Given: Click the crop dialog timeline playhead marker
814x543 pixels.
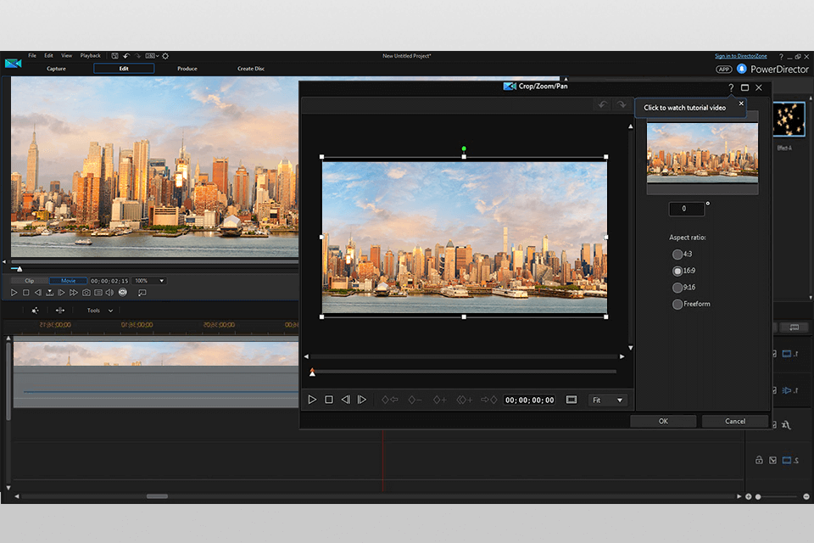Looking at the screenshot, I should coord(312,372).
